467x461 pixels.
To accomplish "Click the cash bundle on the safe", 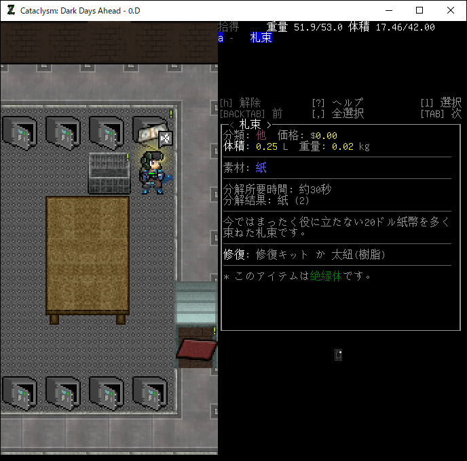I will [150, 132].
